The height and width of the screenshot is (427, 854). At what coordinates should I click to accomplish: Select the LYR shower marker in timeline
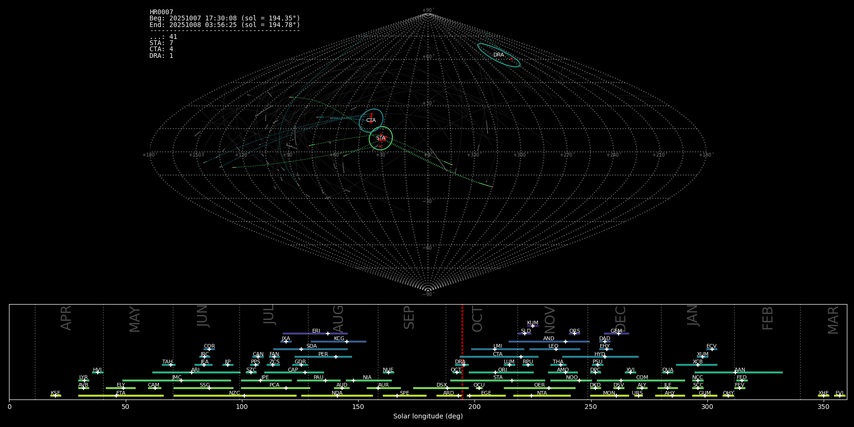(84, 381)
